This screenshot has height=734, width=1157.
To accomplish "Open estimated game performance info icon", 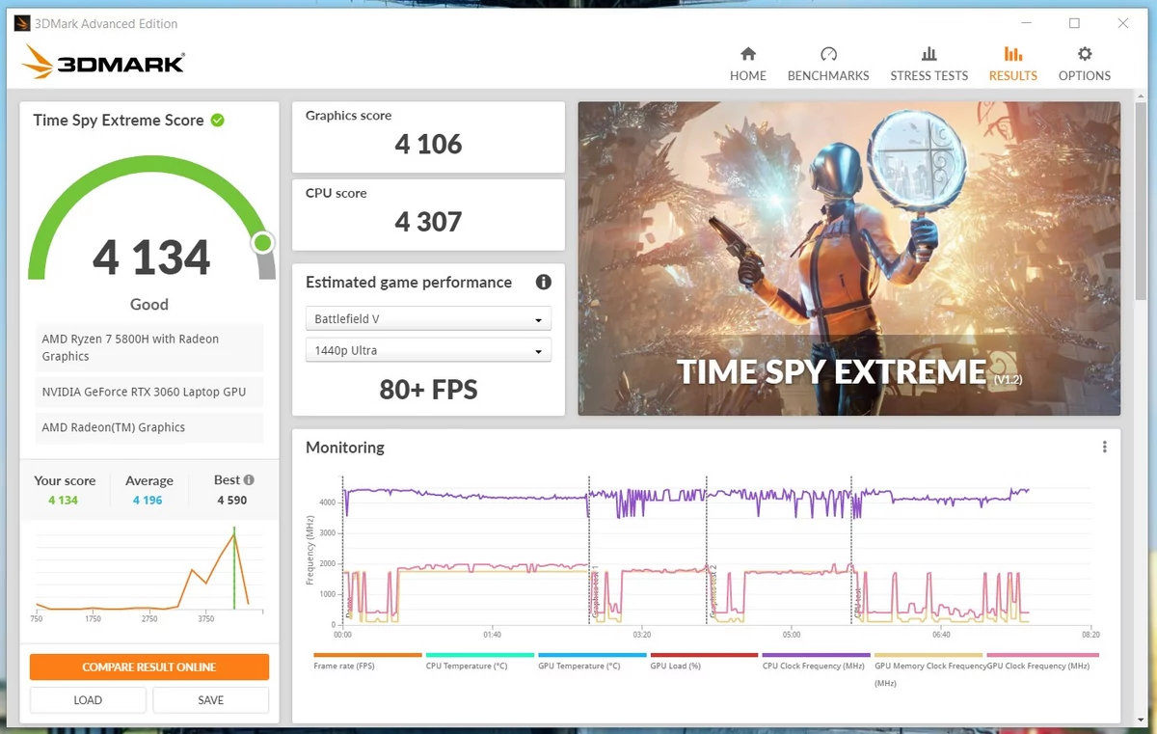I will pos(544,282).
